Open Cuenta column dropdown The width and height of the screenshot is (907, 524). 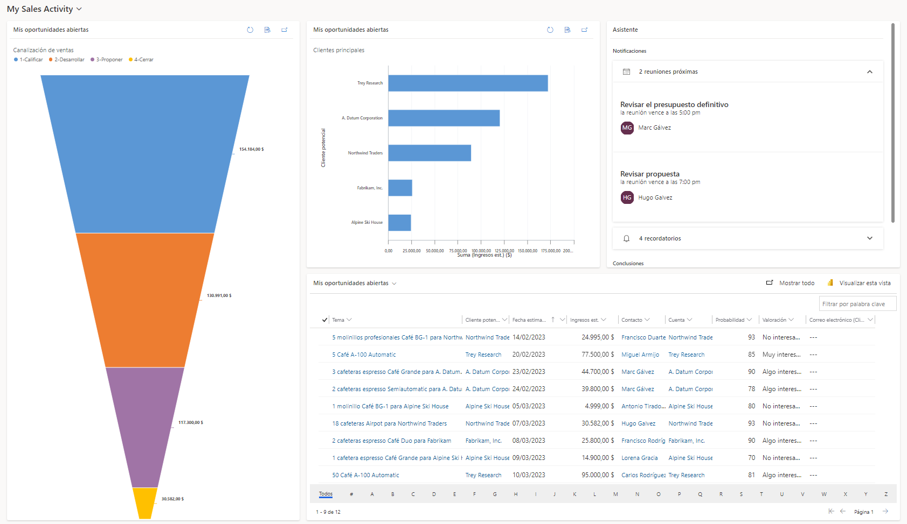pos(690,320)
